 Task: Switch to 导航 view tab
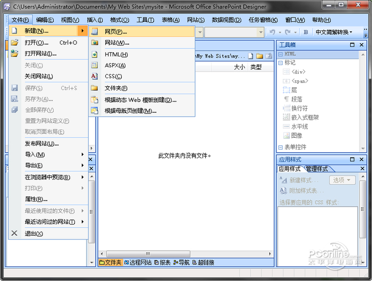(182, 262)
